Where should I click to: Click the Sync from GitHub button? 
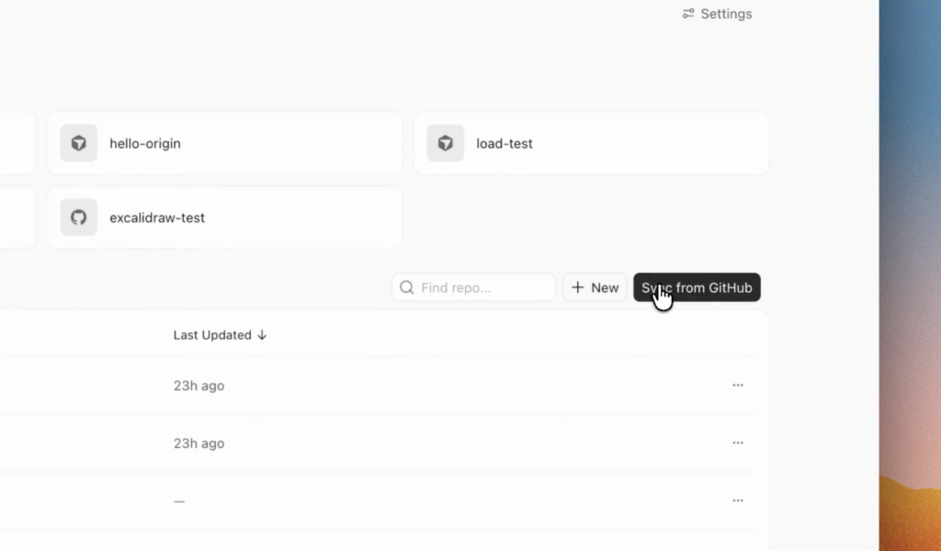click(697, 287)
